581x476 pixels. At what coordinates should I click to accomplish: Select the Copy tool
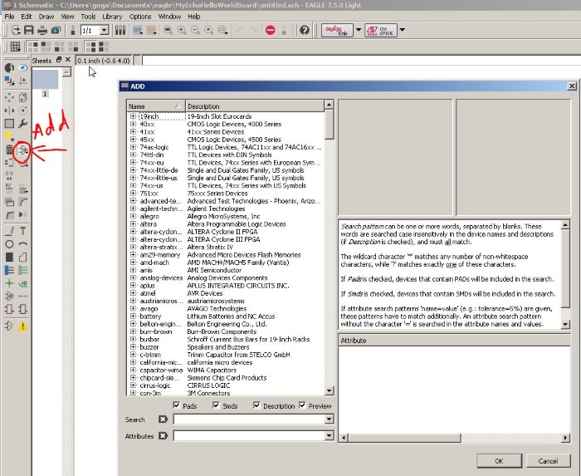(23, 97)
